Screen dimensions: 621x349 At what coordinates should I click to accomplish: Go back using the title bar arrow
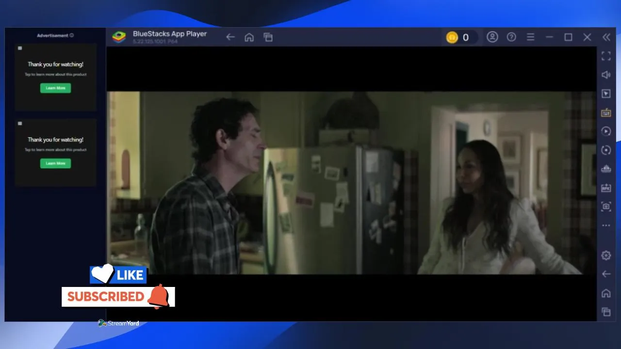pos(230,37)
